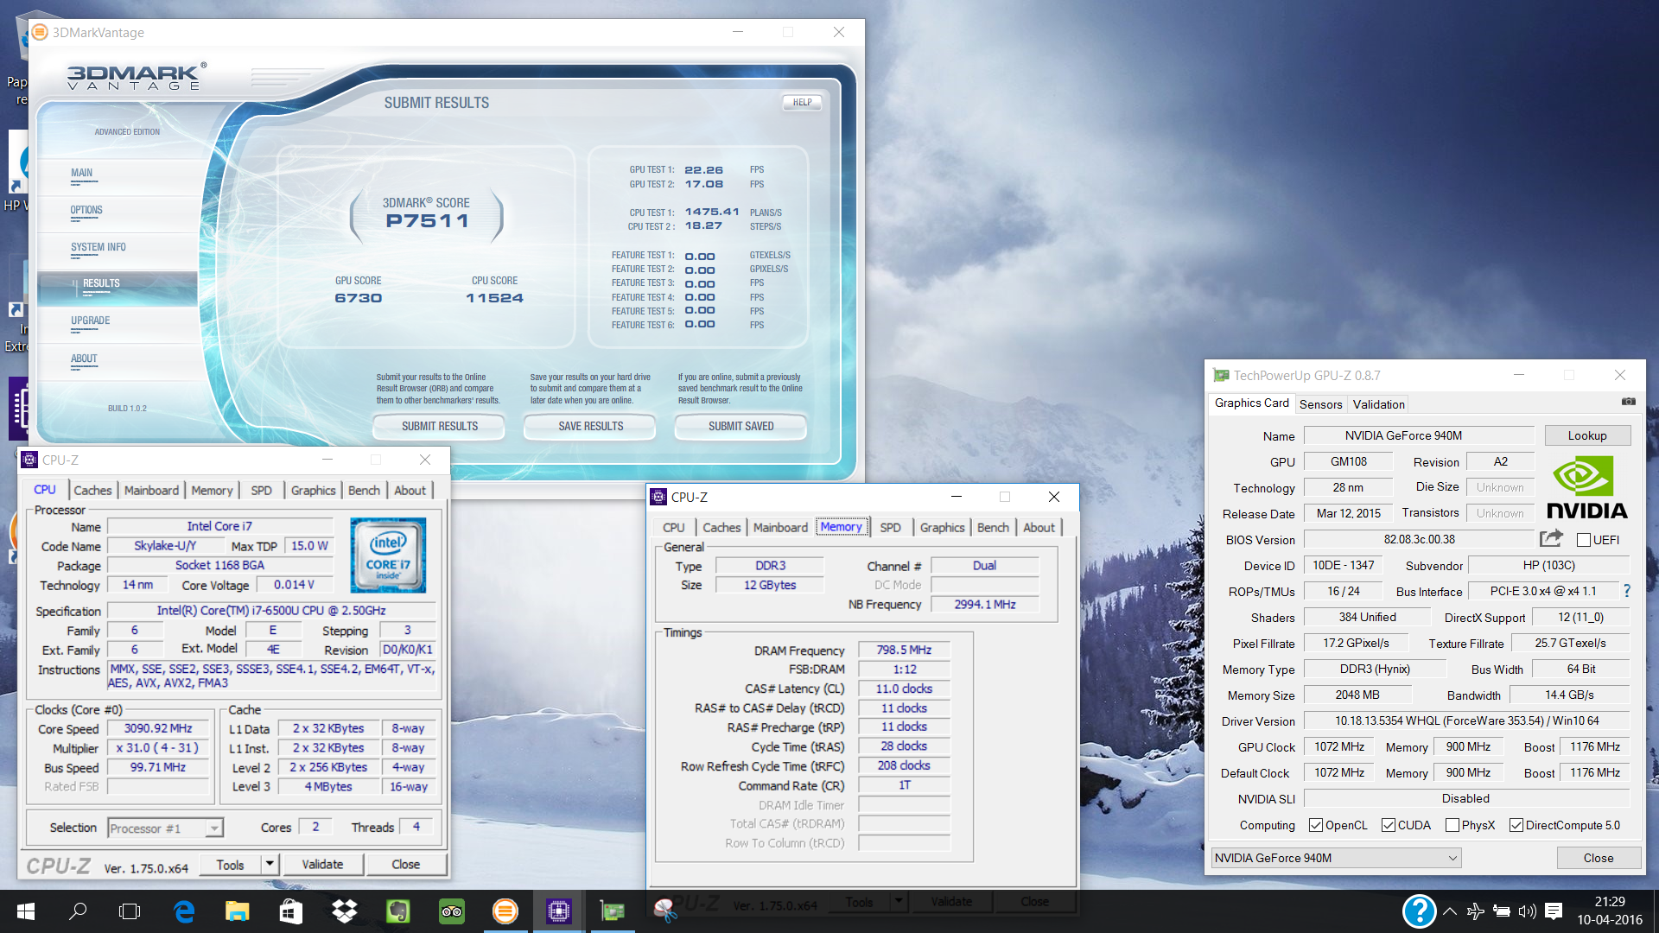Toggle the PhysX checkbox in GPU-Z
1659x933 pixels.
pos(1452,825)
